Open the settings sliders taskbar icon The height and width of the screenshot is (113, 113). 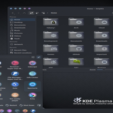click(x=17, y=111)
